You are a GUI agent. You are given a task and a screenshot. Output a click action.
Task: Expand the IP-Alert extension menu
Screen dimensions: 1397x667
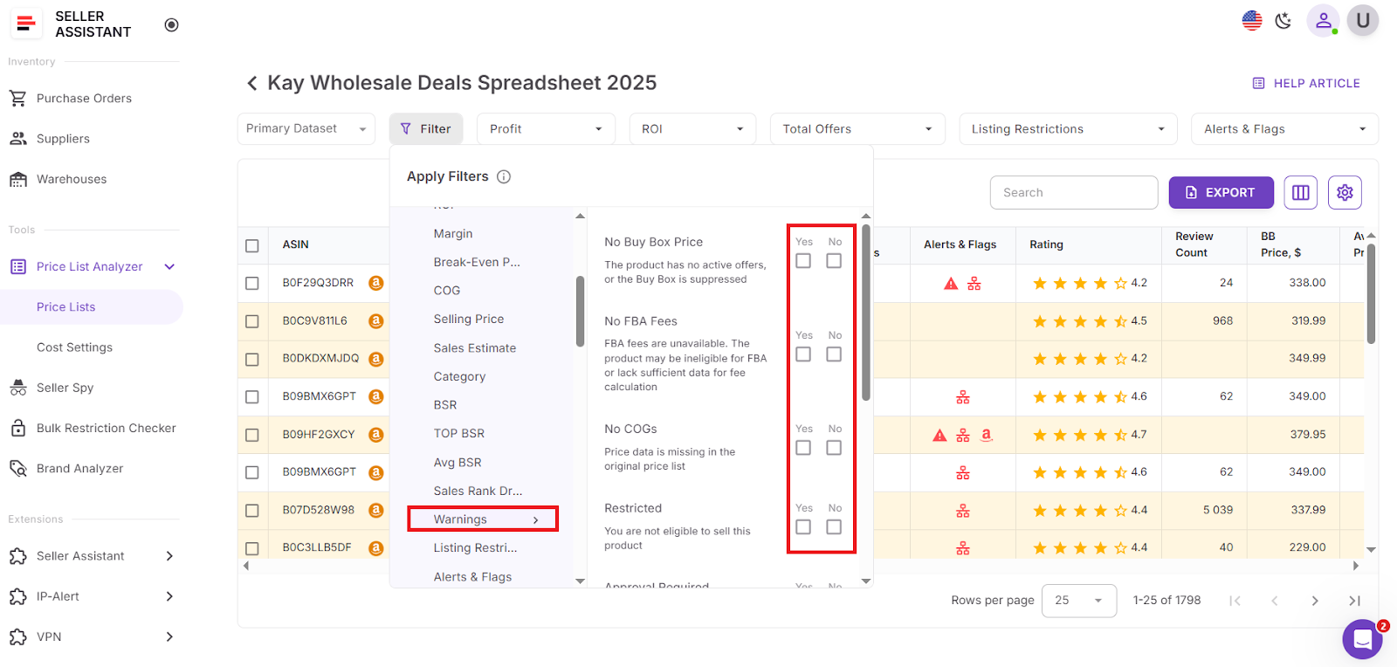[169, 596]
